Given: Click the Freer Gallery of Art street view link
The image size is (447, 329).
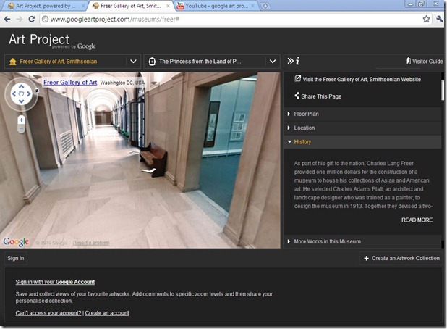Looking at the screenshot, I should pyautogui.click(x=70, y=83).
